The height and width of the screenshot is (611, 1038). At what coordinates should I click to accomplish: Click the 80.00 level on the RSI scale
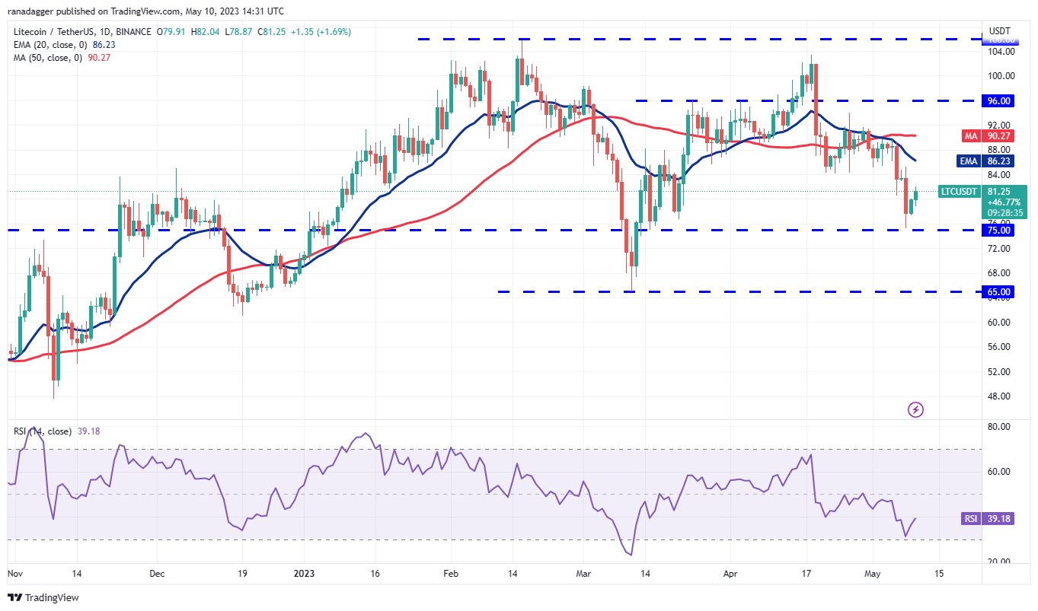999,427
